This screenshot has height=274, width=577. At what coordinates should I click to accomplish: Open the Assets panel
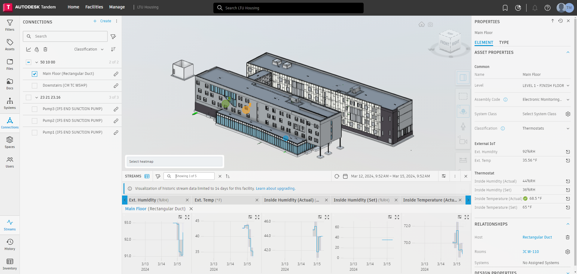pyautogui.click(x=10, y=45)
